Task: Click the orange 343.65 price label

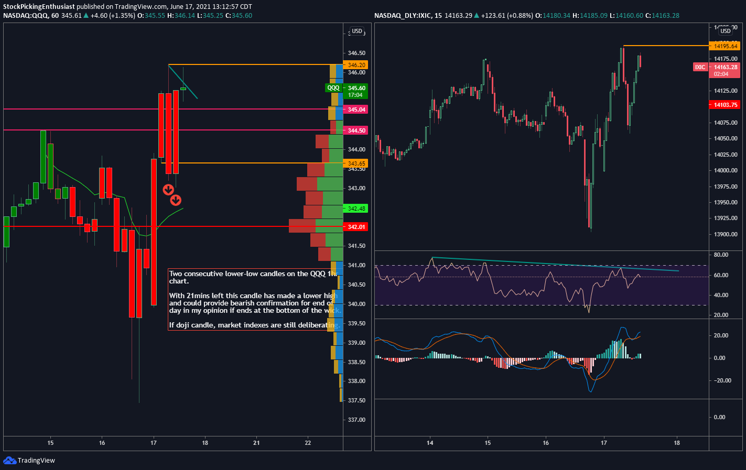Action: point(356,163)
